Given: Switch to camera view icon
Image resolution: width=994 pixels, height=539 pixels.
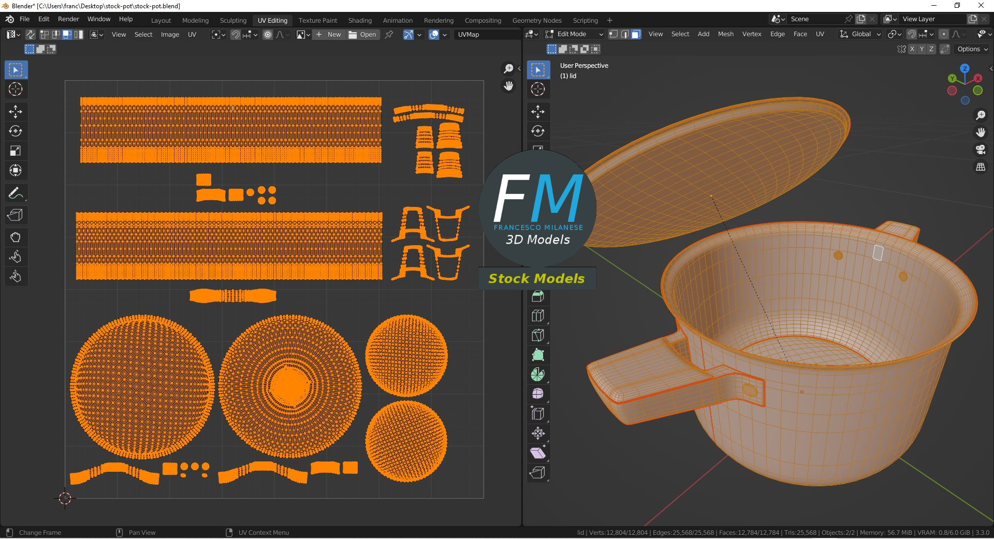Looking at the screenshot, I should click(981, 150).
